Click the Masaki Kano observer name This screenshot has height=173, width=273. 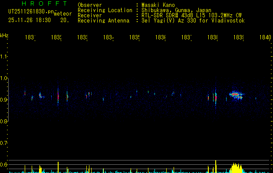point(158,5)
